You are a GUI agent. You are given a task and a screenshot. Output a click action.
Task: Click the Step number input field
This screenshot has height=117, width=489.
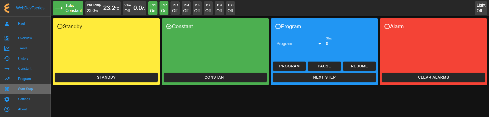349,44
